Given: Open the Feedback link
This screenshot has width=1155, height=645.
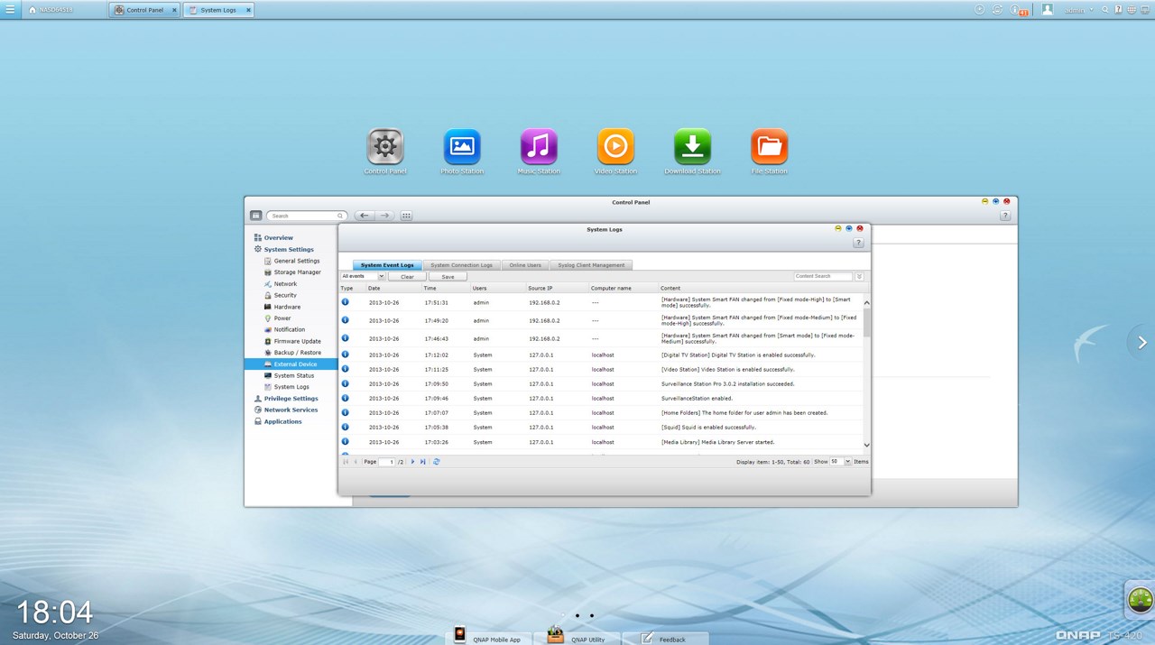Looking at the screenshot, I should tap(664, 637).
